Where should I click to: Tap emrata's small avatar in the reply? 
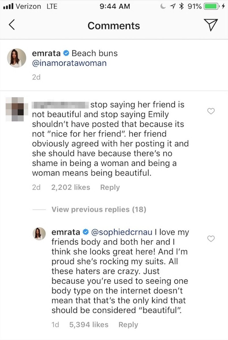click(40, 233)
